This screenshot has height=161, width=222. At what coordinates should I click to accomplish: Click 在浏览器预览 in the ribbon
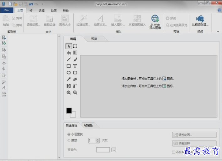(x=177, y=25)
